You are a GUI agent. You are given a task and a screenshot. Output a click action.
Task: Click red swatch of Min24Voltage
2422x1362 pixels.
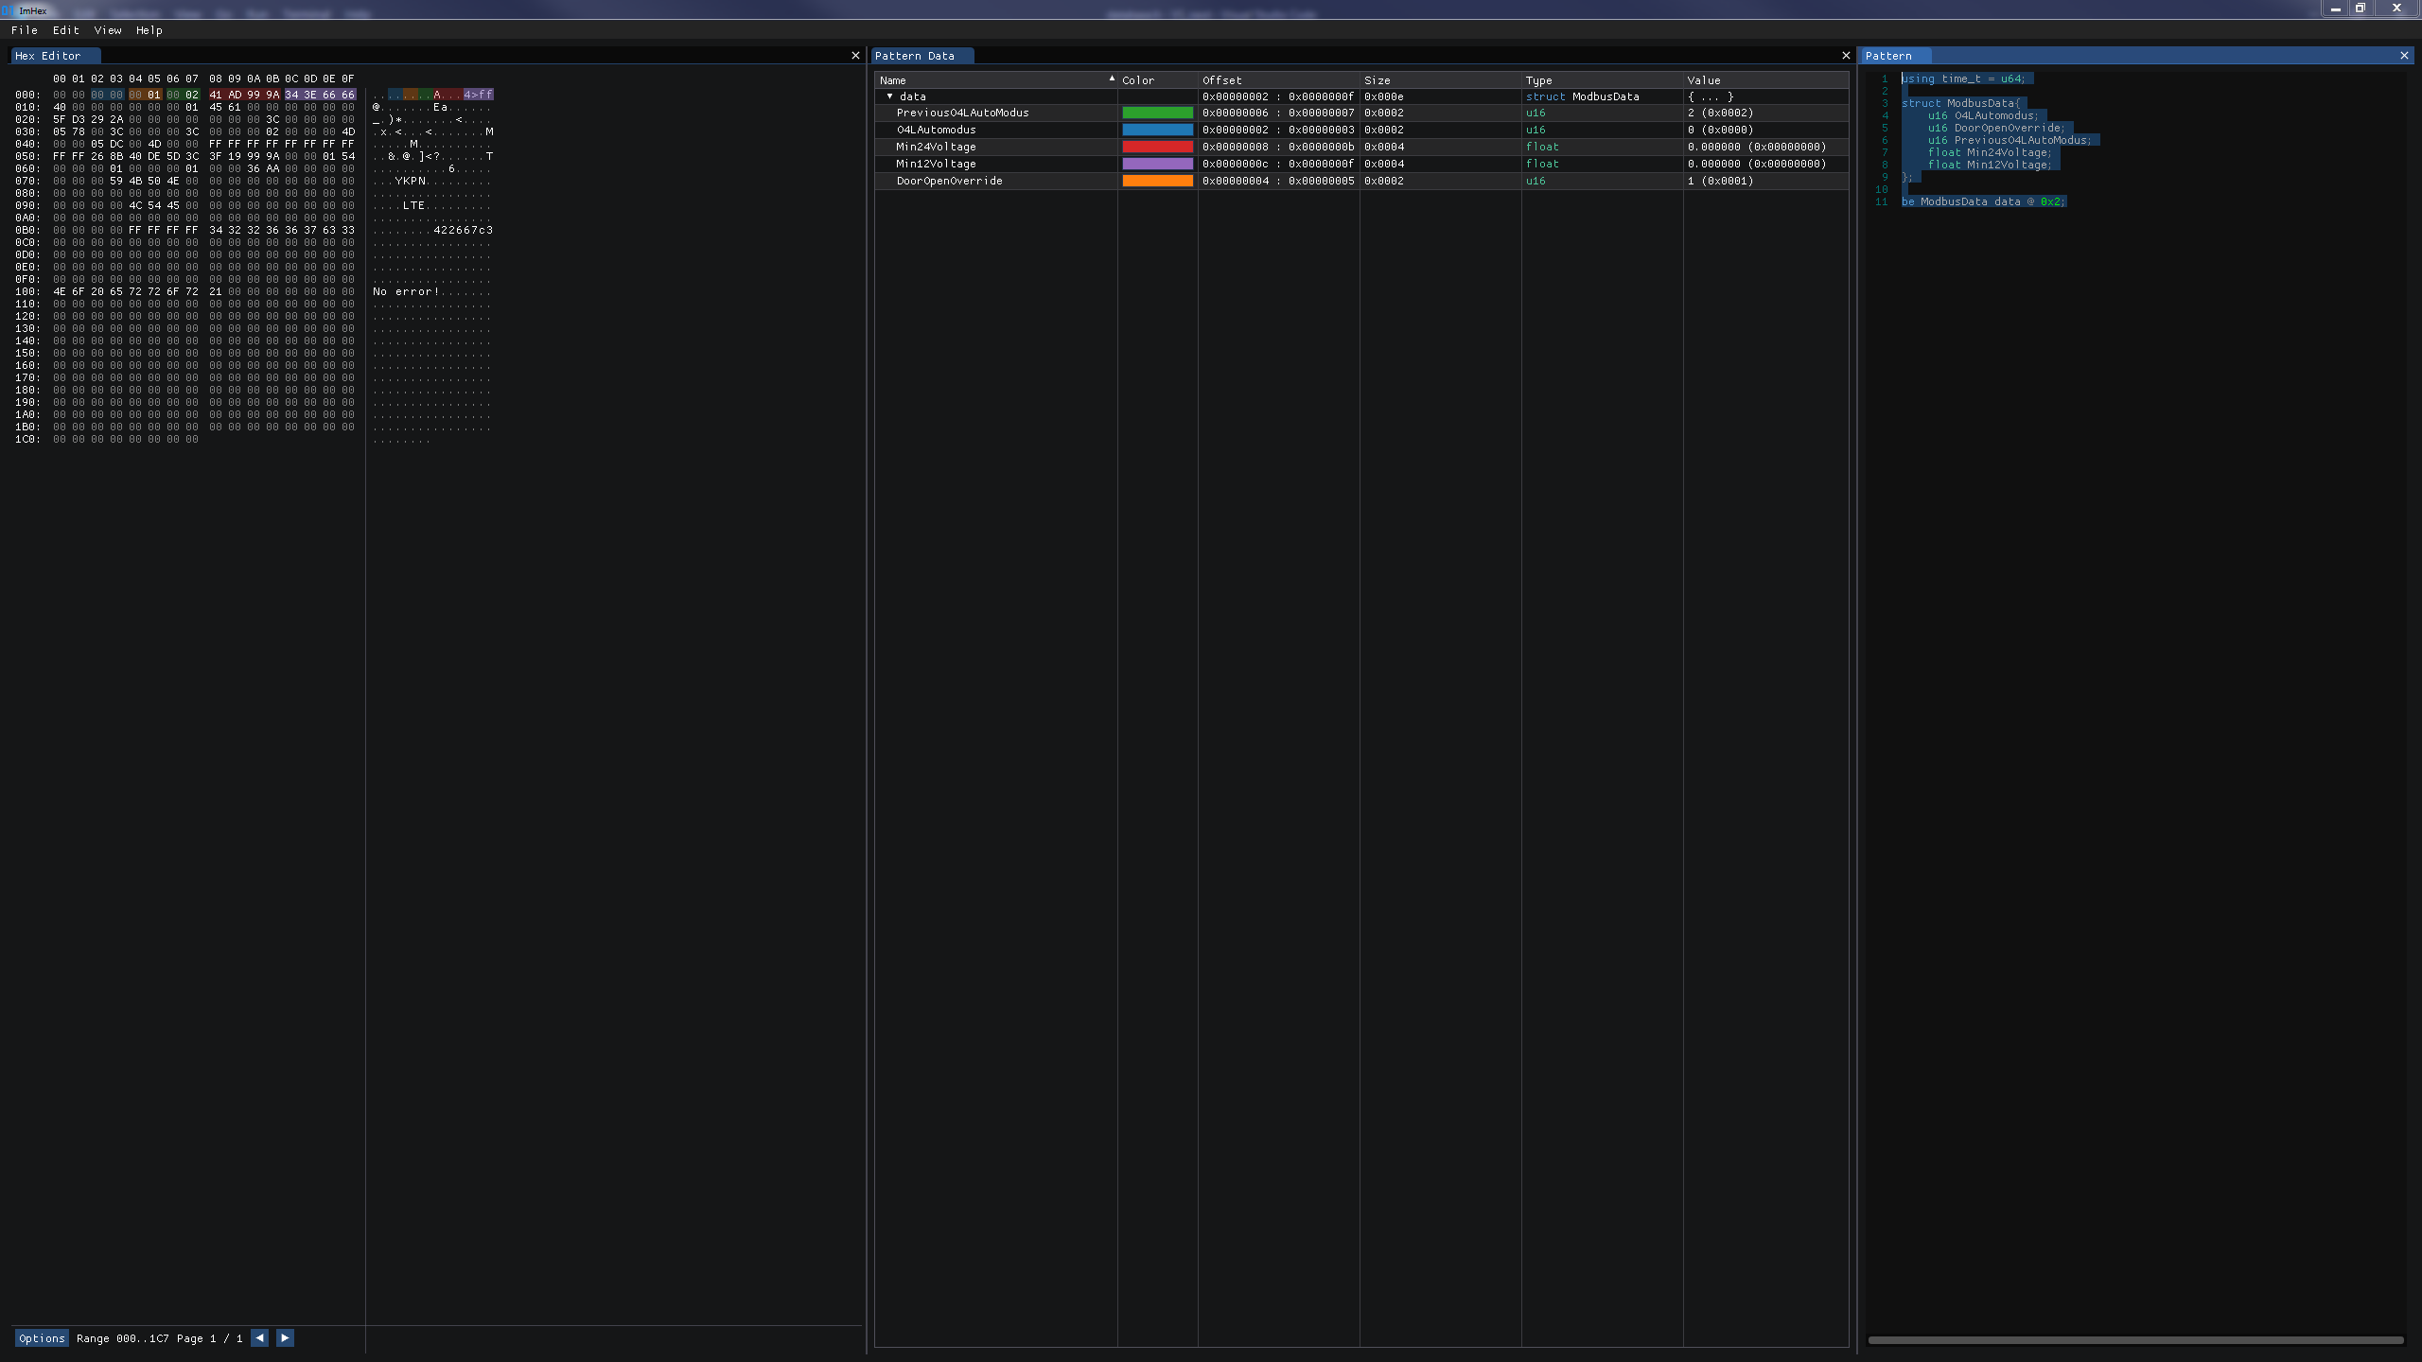tap(1157, 147)
